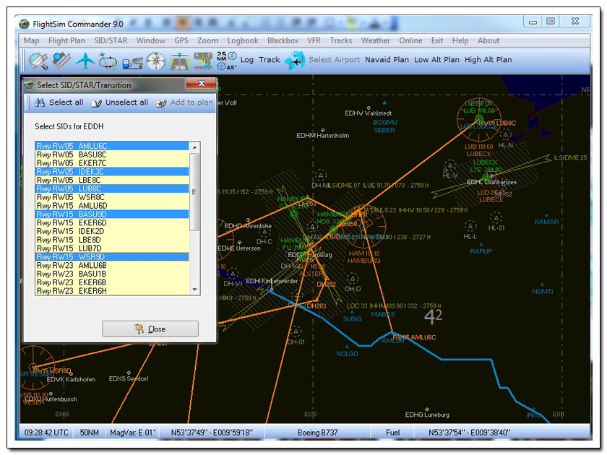This screenshot has width=607, height=455.
Task: Click the airport taxiway diagram icon
Action: (203, 61)
